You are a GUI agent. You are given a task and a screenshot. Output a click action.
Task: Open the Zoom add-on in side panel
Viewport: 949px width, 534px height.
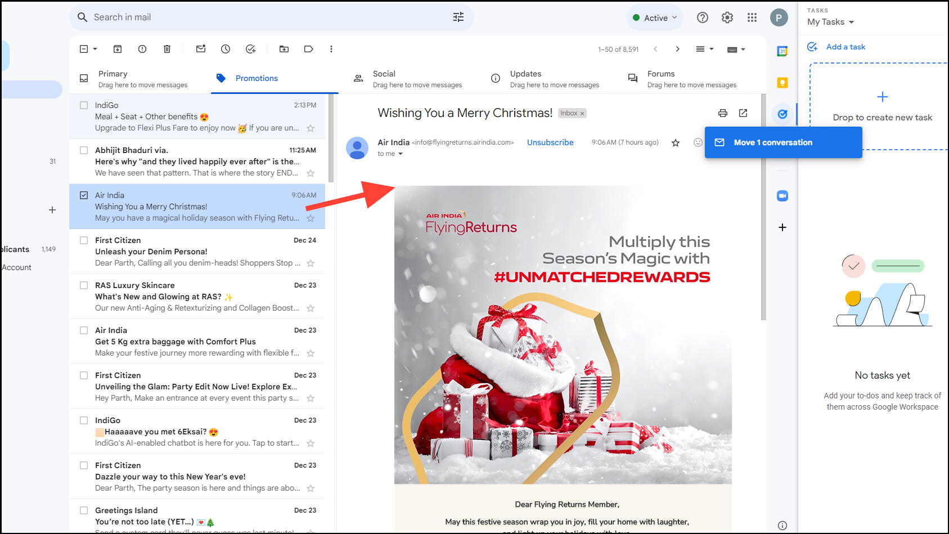782,196
